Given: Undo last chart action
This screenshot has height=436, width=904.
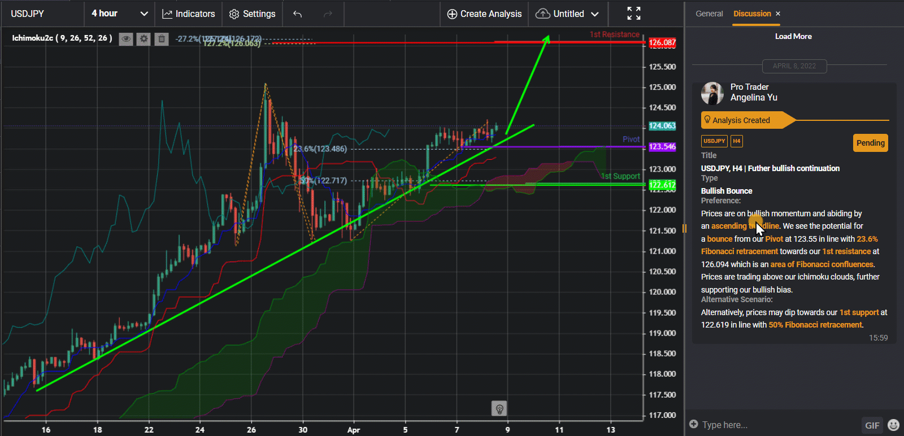Looking at the screenshot, I should tap(298, 14).
